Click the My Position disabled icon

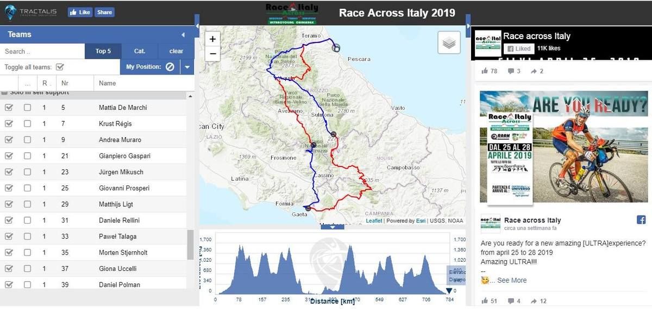click(x=170, y=67)
